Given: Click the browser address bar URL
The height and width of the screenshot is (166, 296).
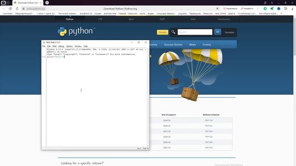Looking at the screenshot, I should pyautogui.click(x=36, y=9).
